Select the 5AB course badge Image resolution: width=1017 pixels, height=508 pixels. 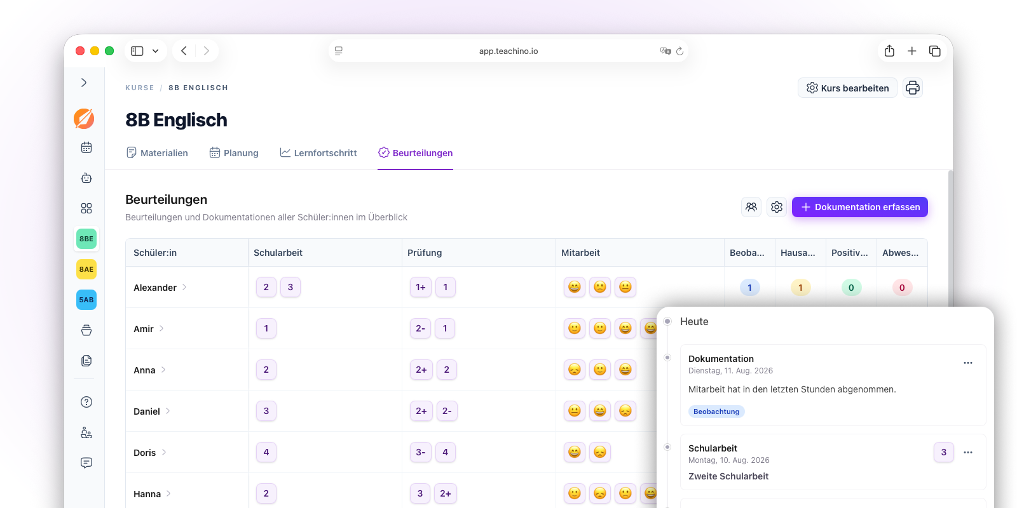coord(86,300)
